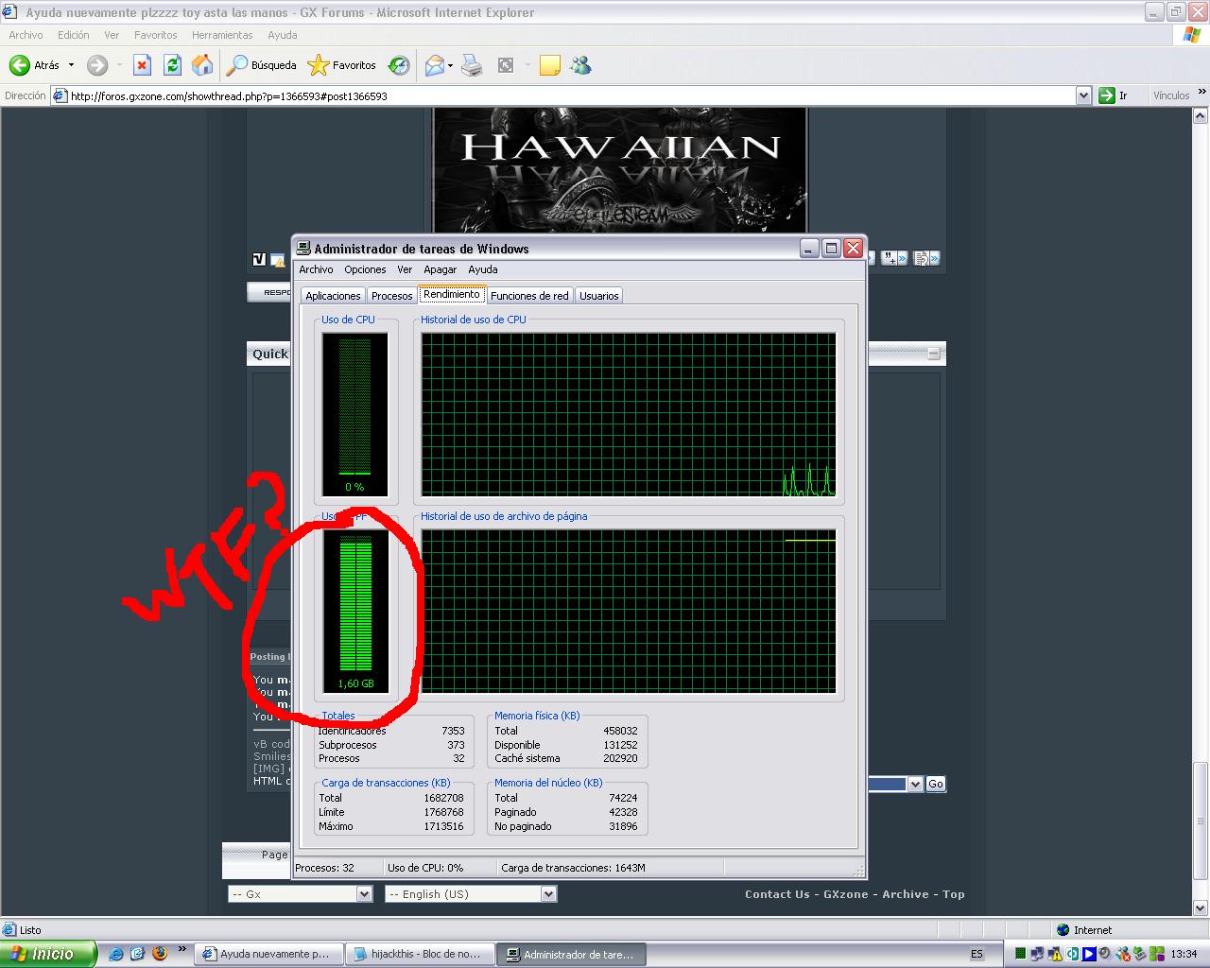Click the yellow note icon in toolbar
1210x968 pixels.
point(550,65)
